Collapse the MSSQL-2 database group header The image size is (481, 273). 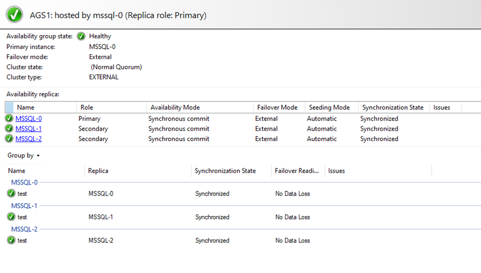click(24, 229)
